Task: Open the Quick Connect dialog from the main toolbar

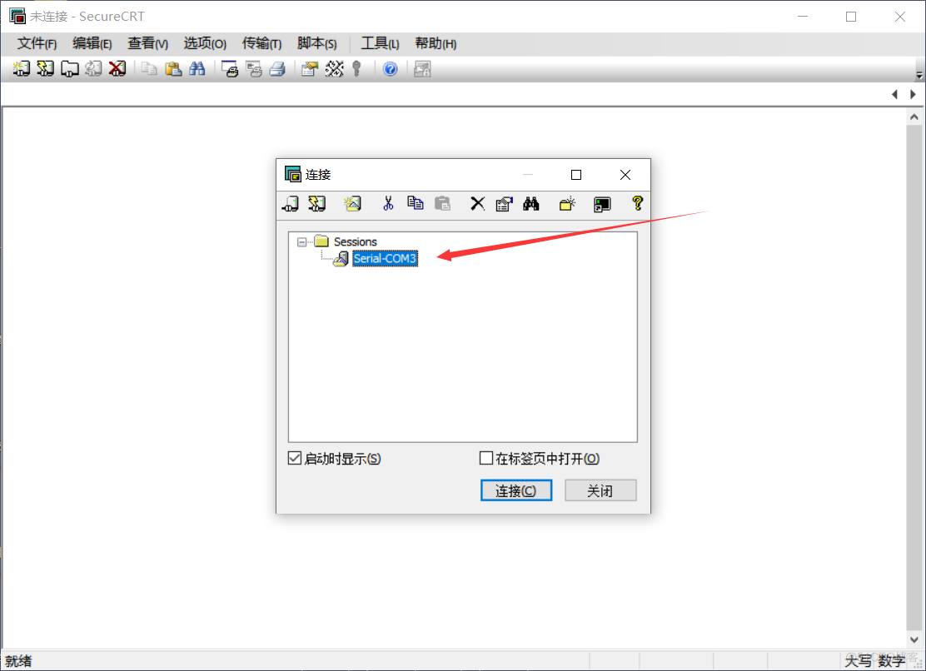Action: point(44,68)
